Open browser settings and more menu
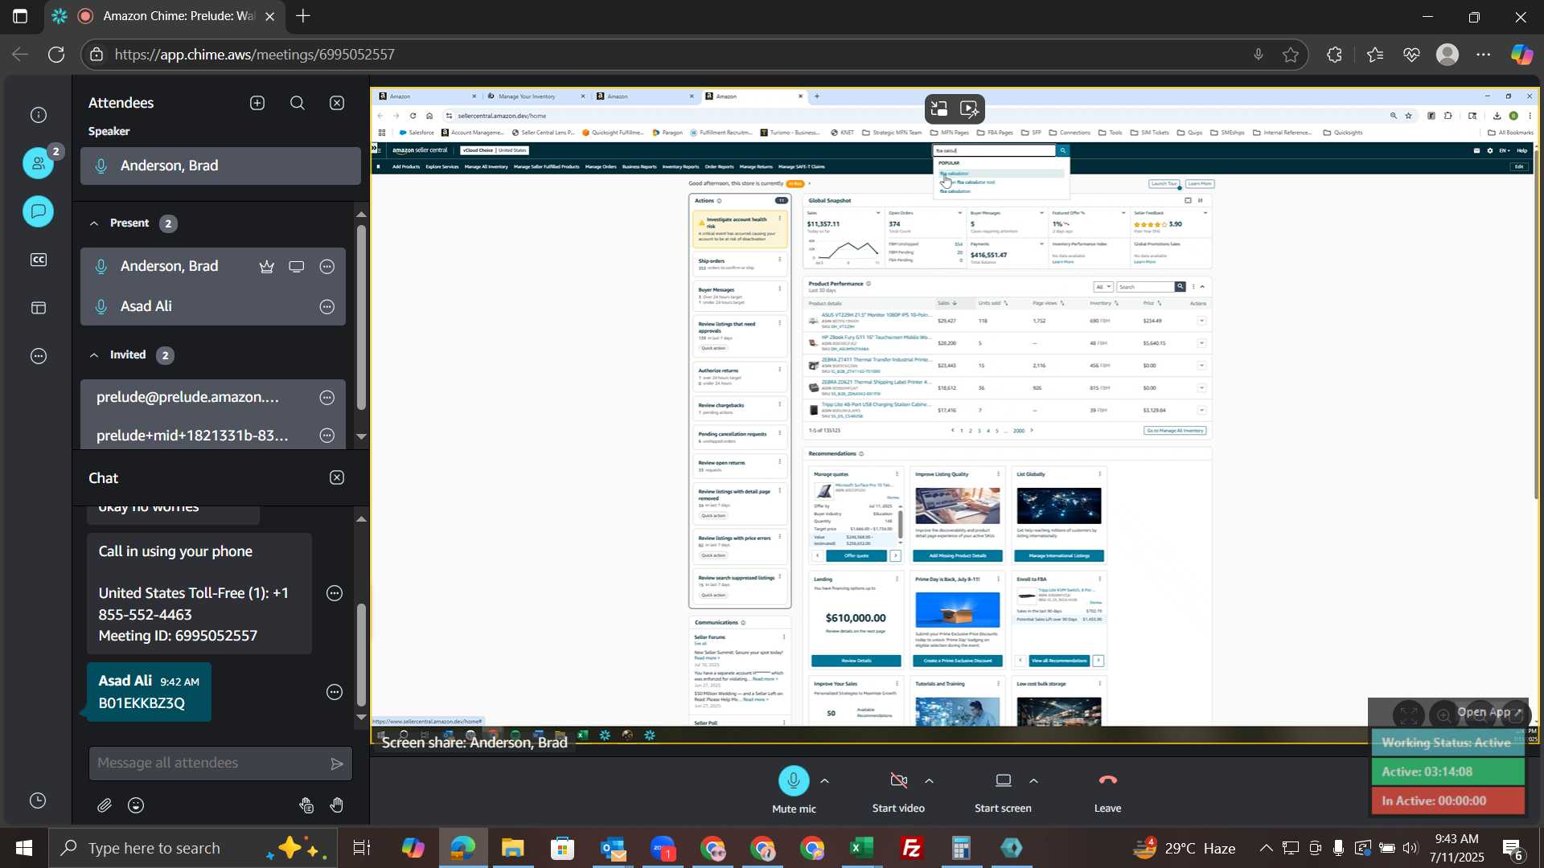This screenshot has height=868, width=1544. 1484,55
